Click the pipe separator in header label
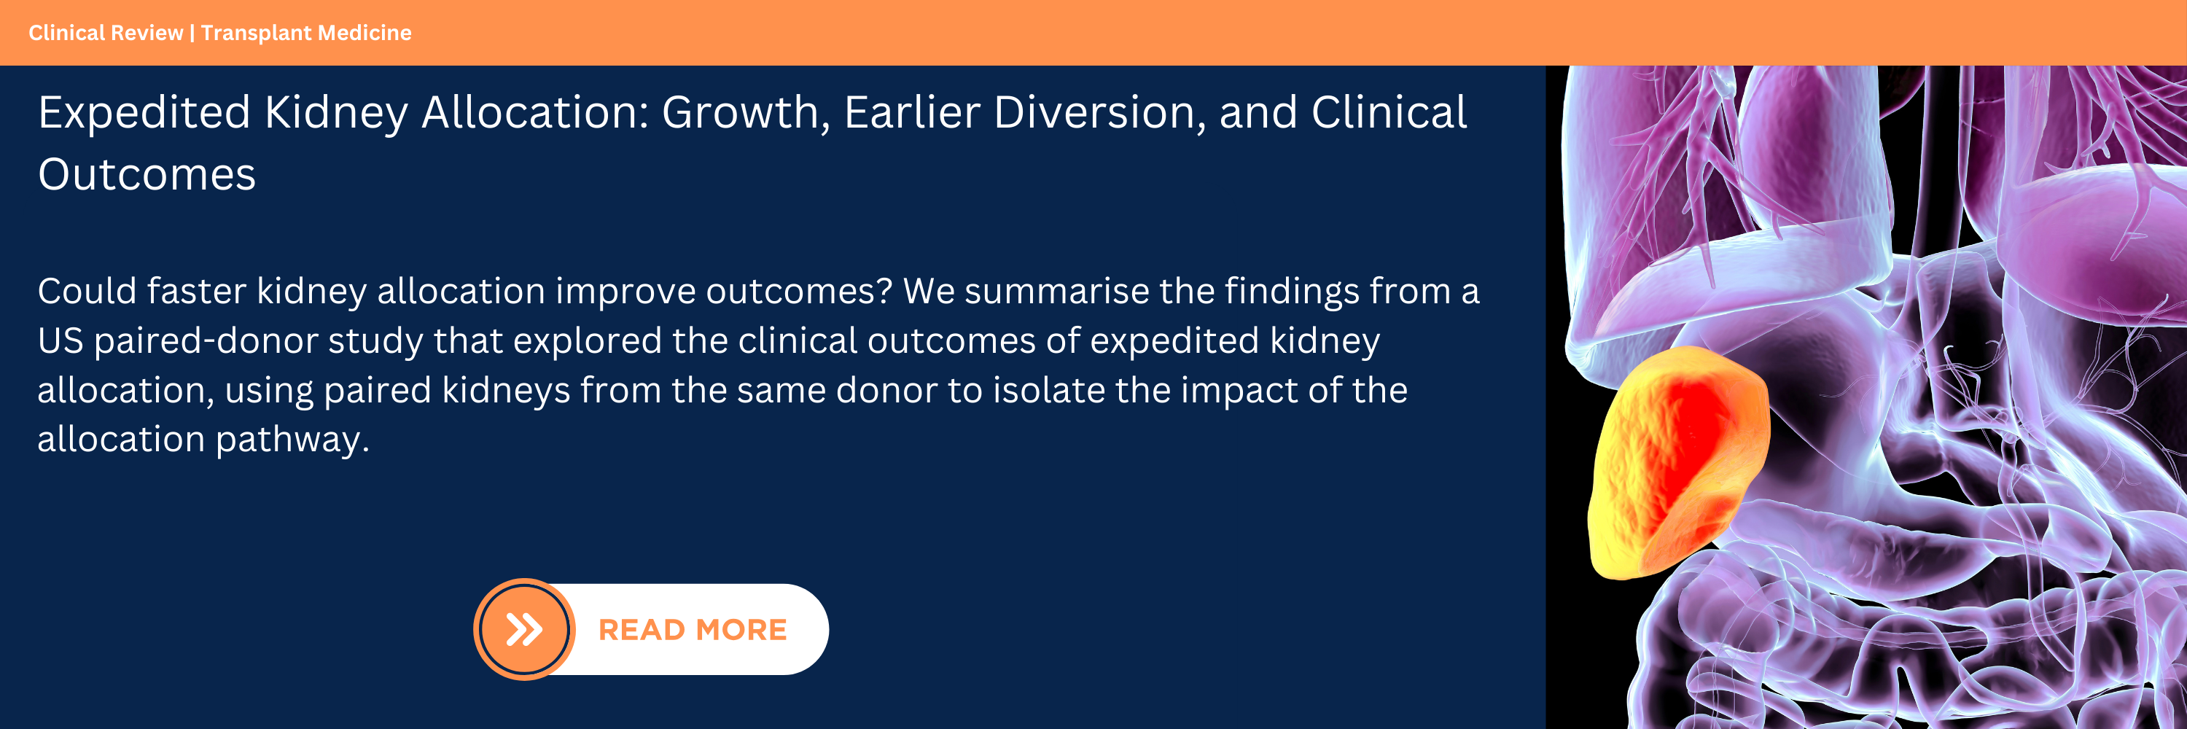Screen dimensions: 2187x729 (x=192, y=33)
